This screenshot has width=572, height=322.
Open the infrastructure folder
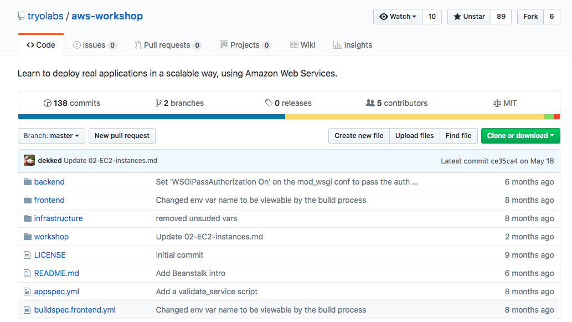tap(58, 218)
